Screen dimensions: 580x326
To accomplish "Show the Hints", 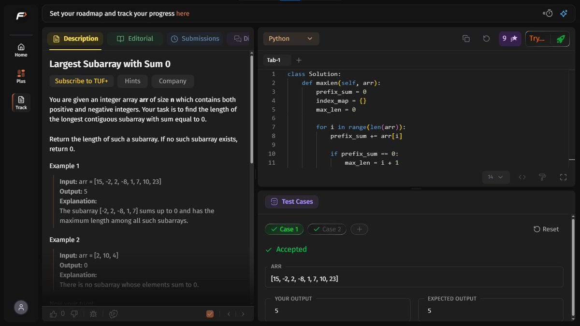I will [132, 81].
